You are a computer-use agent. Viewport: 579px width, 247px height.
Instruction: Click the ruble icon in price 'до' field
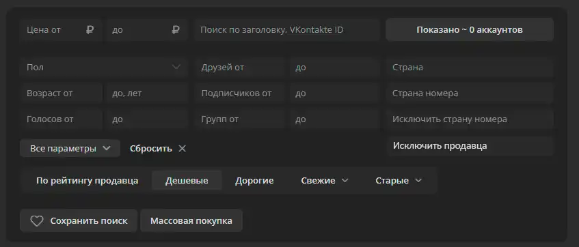pos(176,30)
